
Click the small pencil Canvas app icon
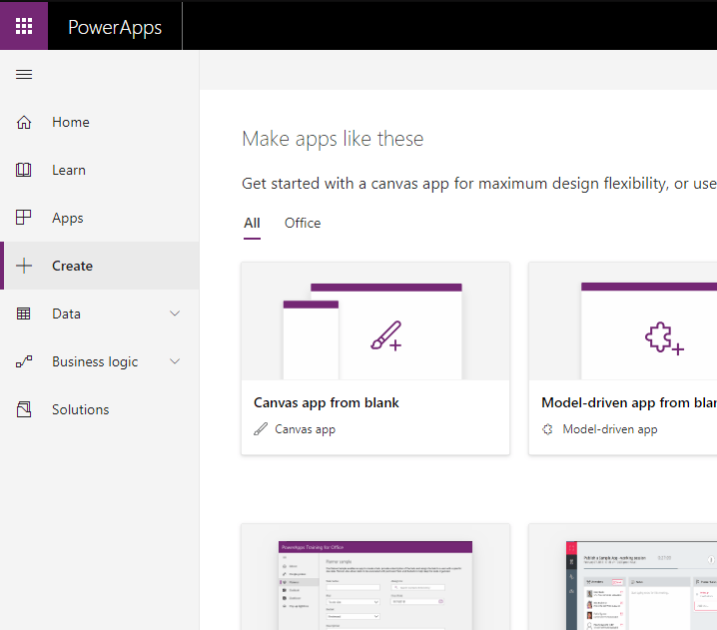pyautogui.click(x=261, y=429)
